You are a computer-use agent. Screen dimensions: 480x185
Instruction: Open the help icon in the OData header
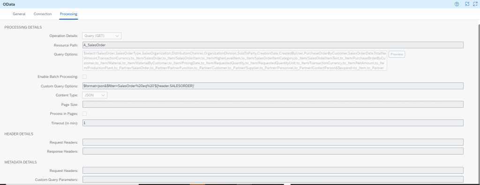pos(457,4)
